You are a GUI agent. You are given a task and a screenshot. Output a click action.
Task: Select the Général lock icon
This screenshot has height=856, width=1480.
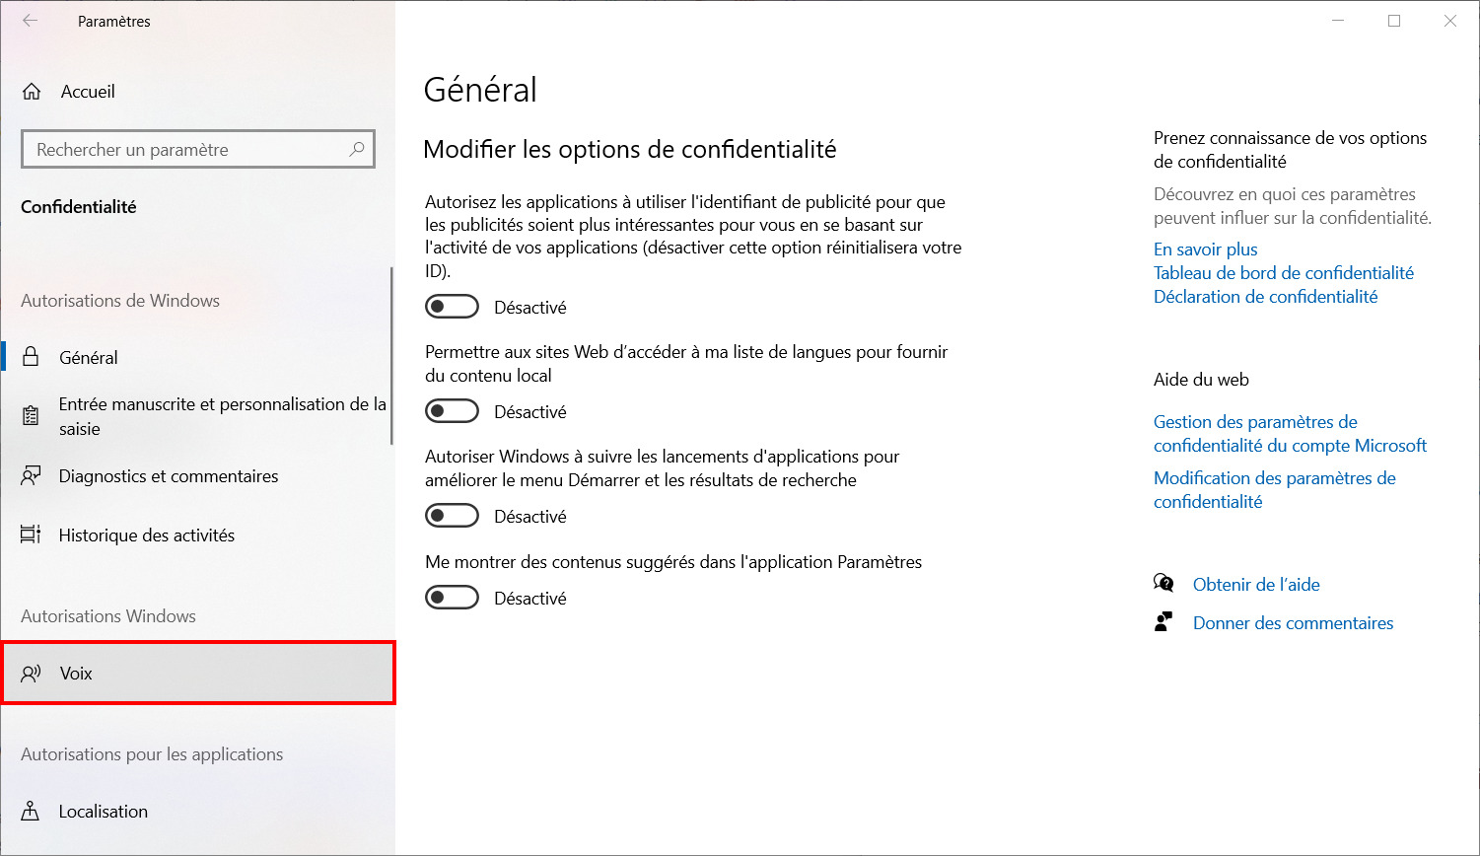32,357
